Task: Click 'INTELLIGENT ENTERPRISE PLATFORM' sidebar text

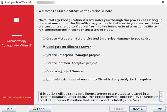Action: tap(17, 97)
